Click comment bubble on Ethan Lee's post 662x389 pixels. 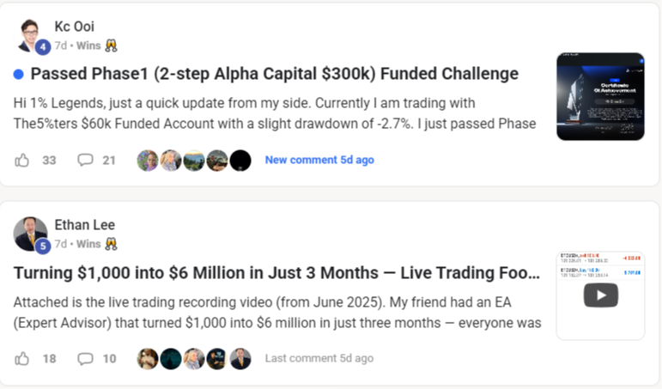click(85, 358)
